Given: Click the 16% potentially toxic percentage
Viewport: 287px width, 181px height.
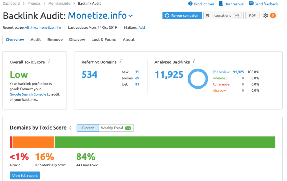Looking at the screenshot, I should 45,157.
